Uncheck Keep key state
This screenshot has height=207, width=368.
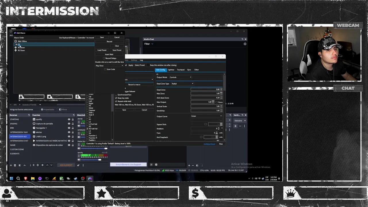coord(116,98)
